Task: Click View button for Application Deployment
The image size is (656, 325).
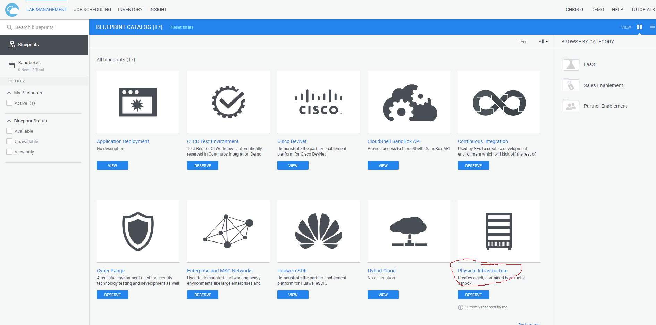Action: pos(112,166)
